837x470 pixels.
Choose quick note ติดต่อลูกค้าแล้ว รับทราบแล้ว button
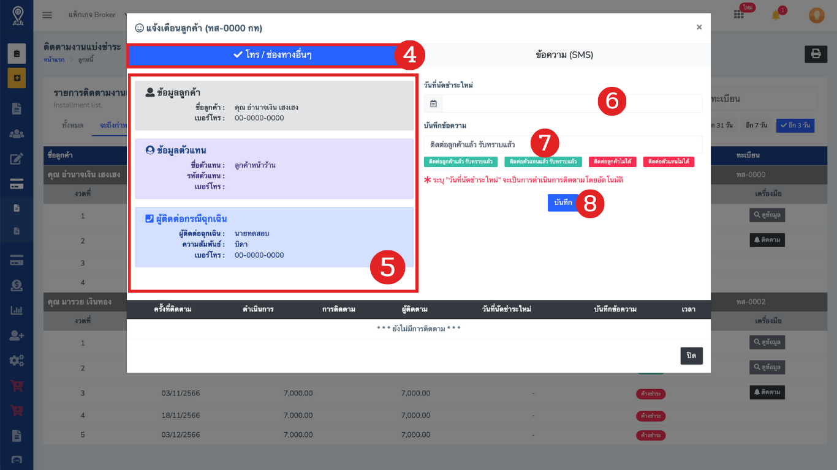461,162
